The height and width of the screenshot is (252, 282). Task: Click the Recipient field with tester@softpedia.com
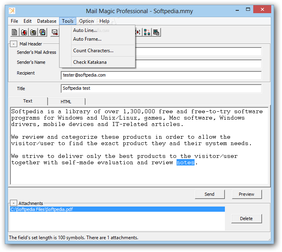(161, 75)
